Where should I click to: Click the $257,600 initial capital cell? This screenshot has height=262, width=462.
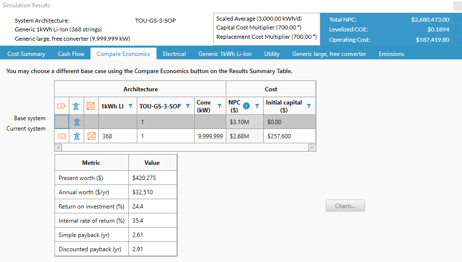click(x=290, y=136)
